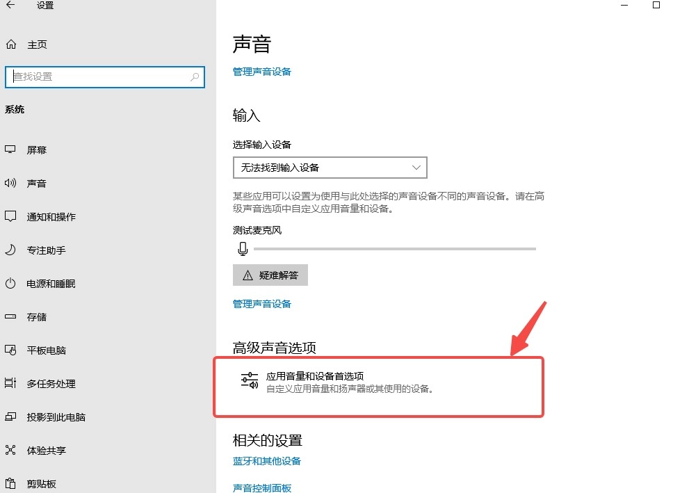Go to 多任务处理 settings
Viewport: 673px width, 493px height.
click(51, 384)
